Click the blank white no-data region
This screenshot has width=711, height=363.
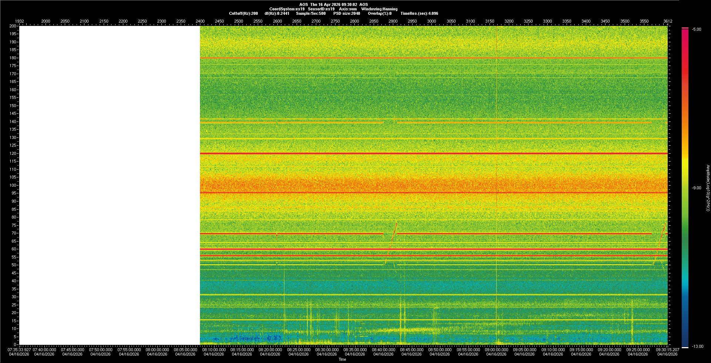click(110, 185)
